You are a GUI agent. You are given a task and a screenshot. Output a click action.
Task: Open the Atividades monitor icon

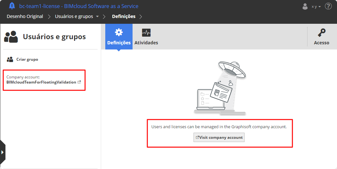(146, 32)
